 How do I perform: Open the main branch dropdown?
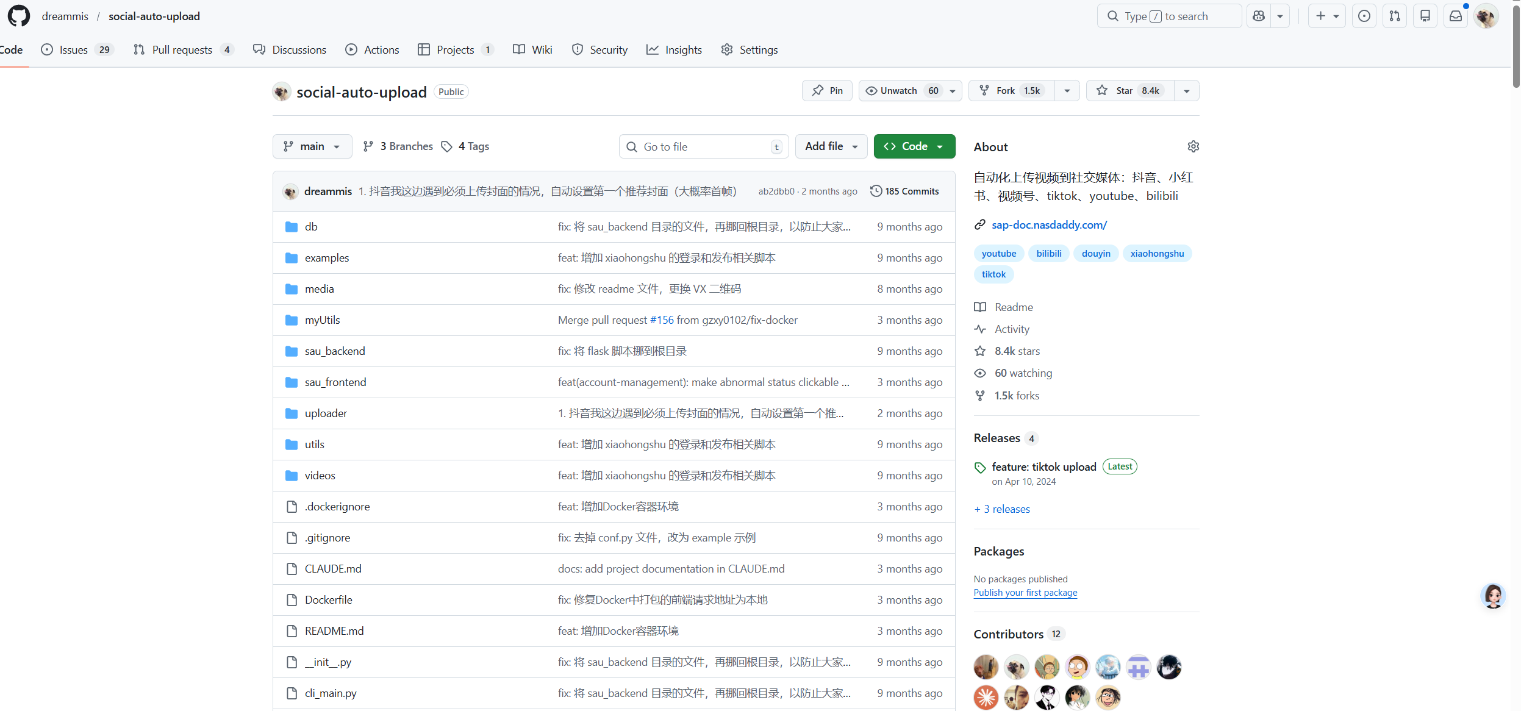coord(312,146)
